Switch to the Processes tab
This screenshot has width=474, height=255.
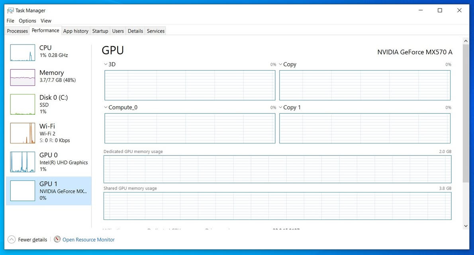17,31
